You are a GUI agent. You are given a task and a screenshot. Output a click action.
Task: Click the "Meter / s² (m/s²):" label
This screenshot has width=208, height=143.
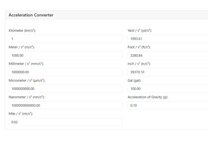click(22, 47)
